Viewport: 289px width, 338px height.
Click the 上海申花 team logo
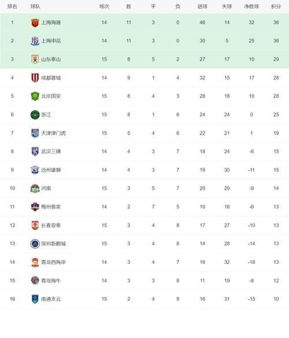click(35, 41)
